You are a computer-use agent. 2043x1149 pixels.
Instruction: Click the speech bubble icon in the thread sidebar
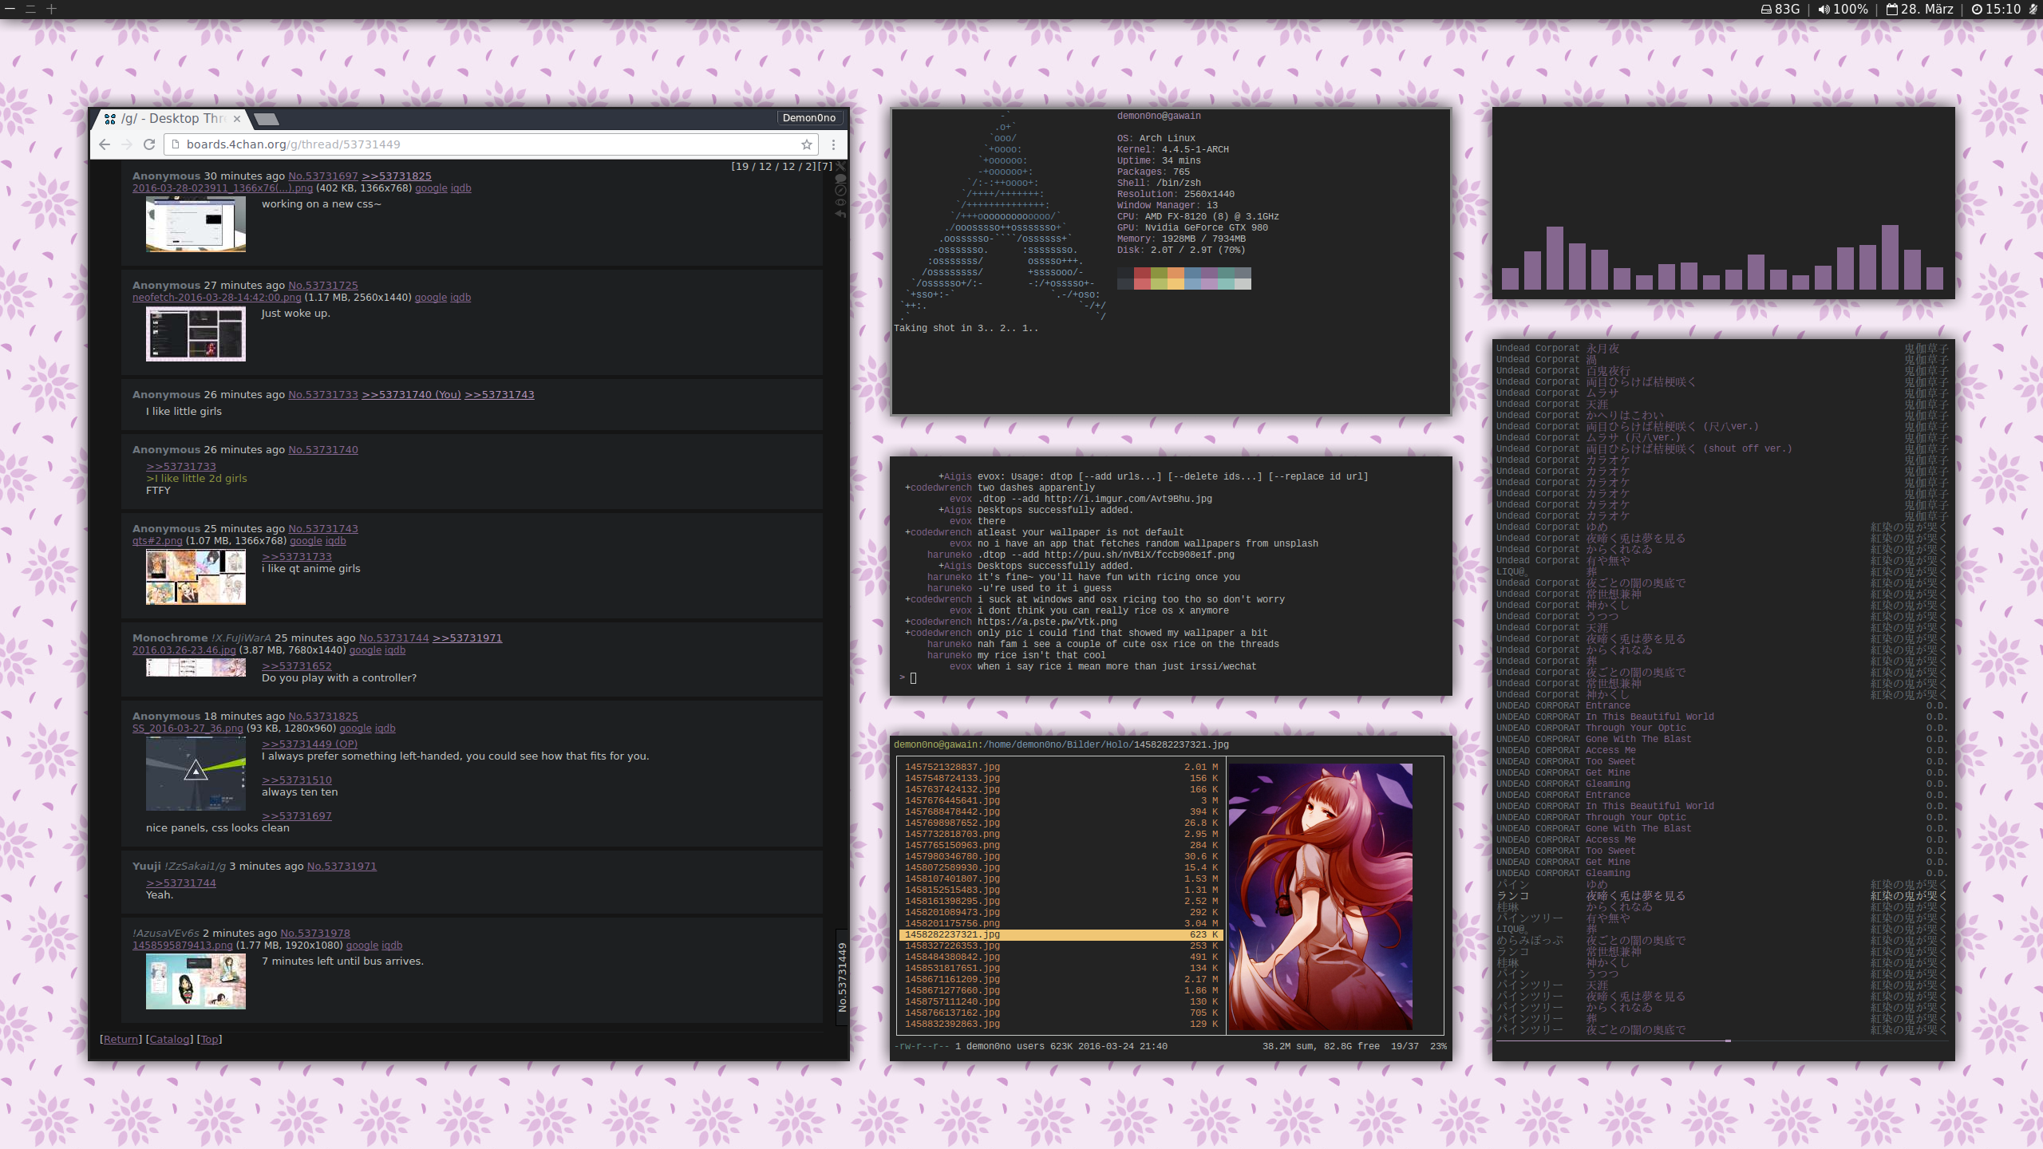pos(840,178)
